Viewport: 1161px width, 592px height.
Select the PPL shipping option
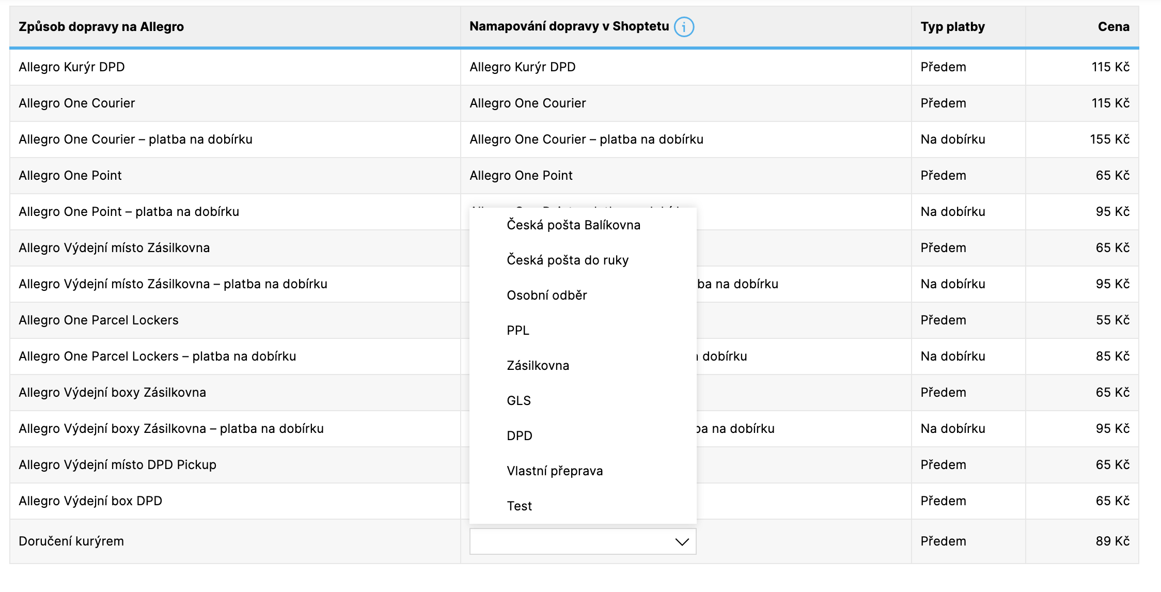[x=517, y=331]
